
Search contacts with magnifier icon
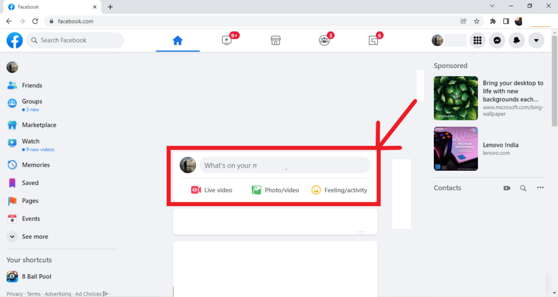pos(523,188)
